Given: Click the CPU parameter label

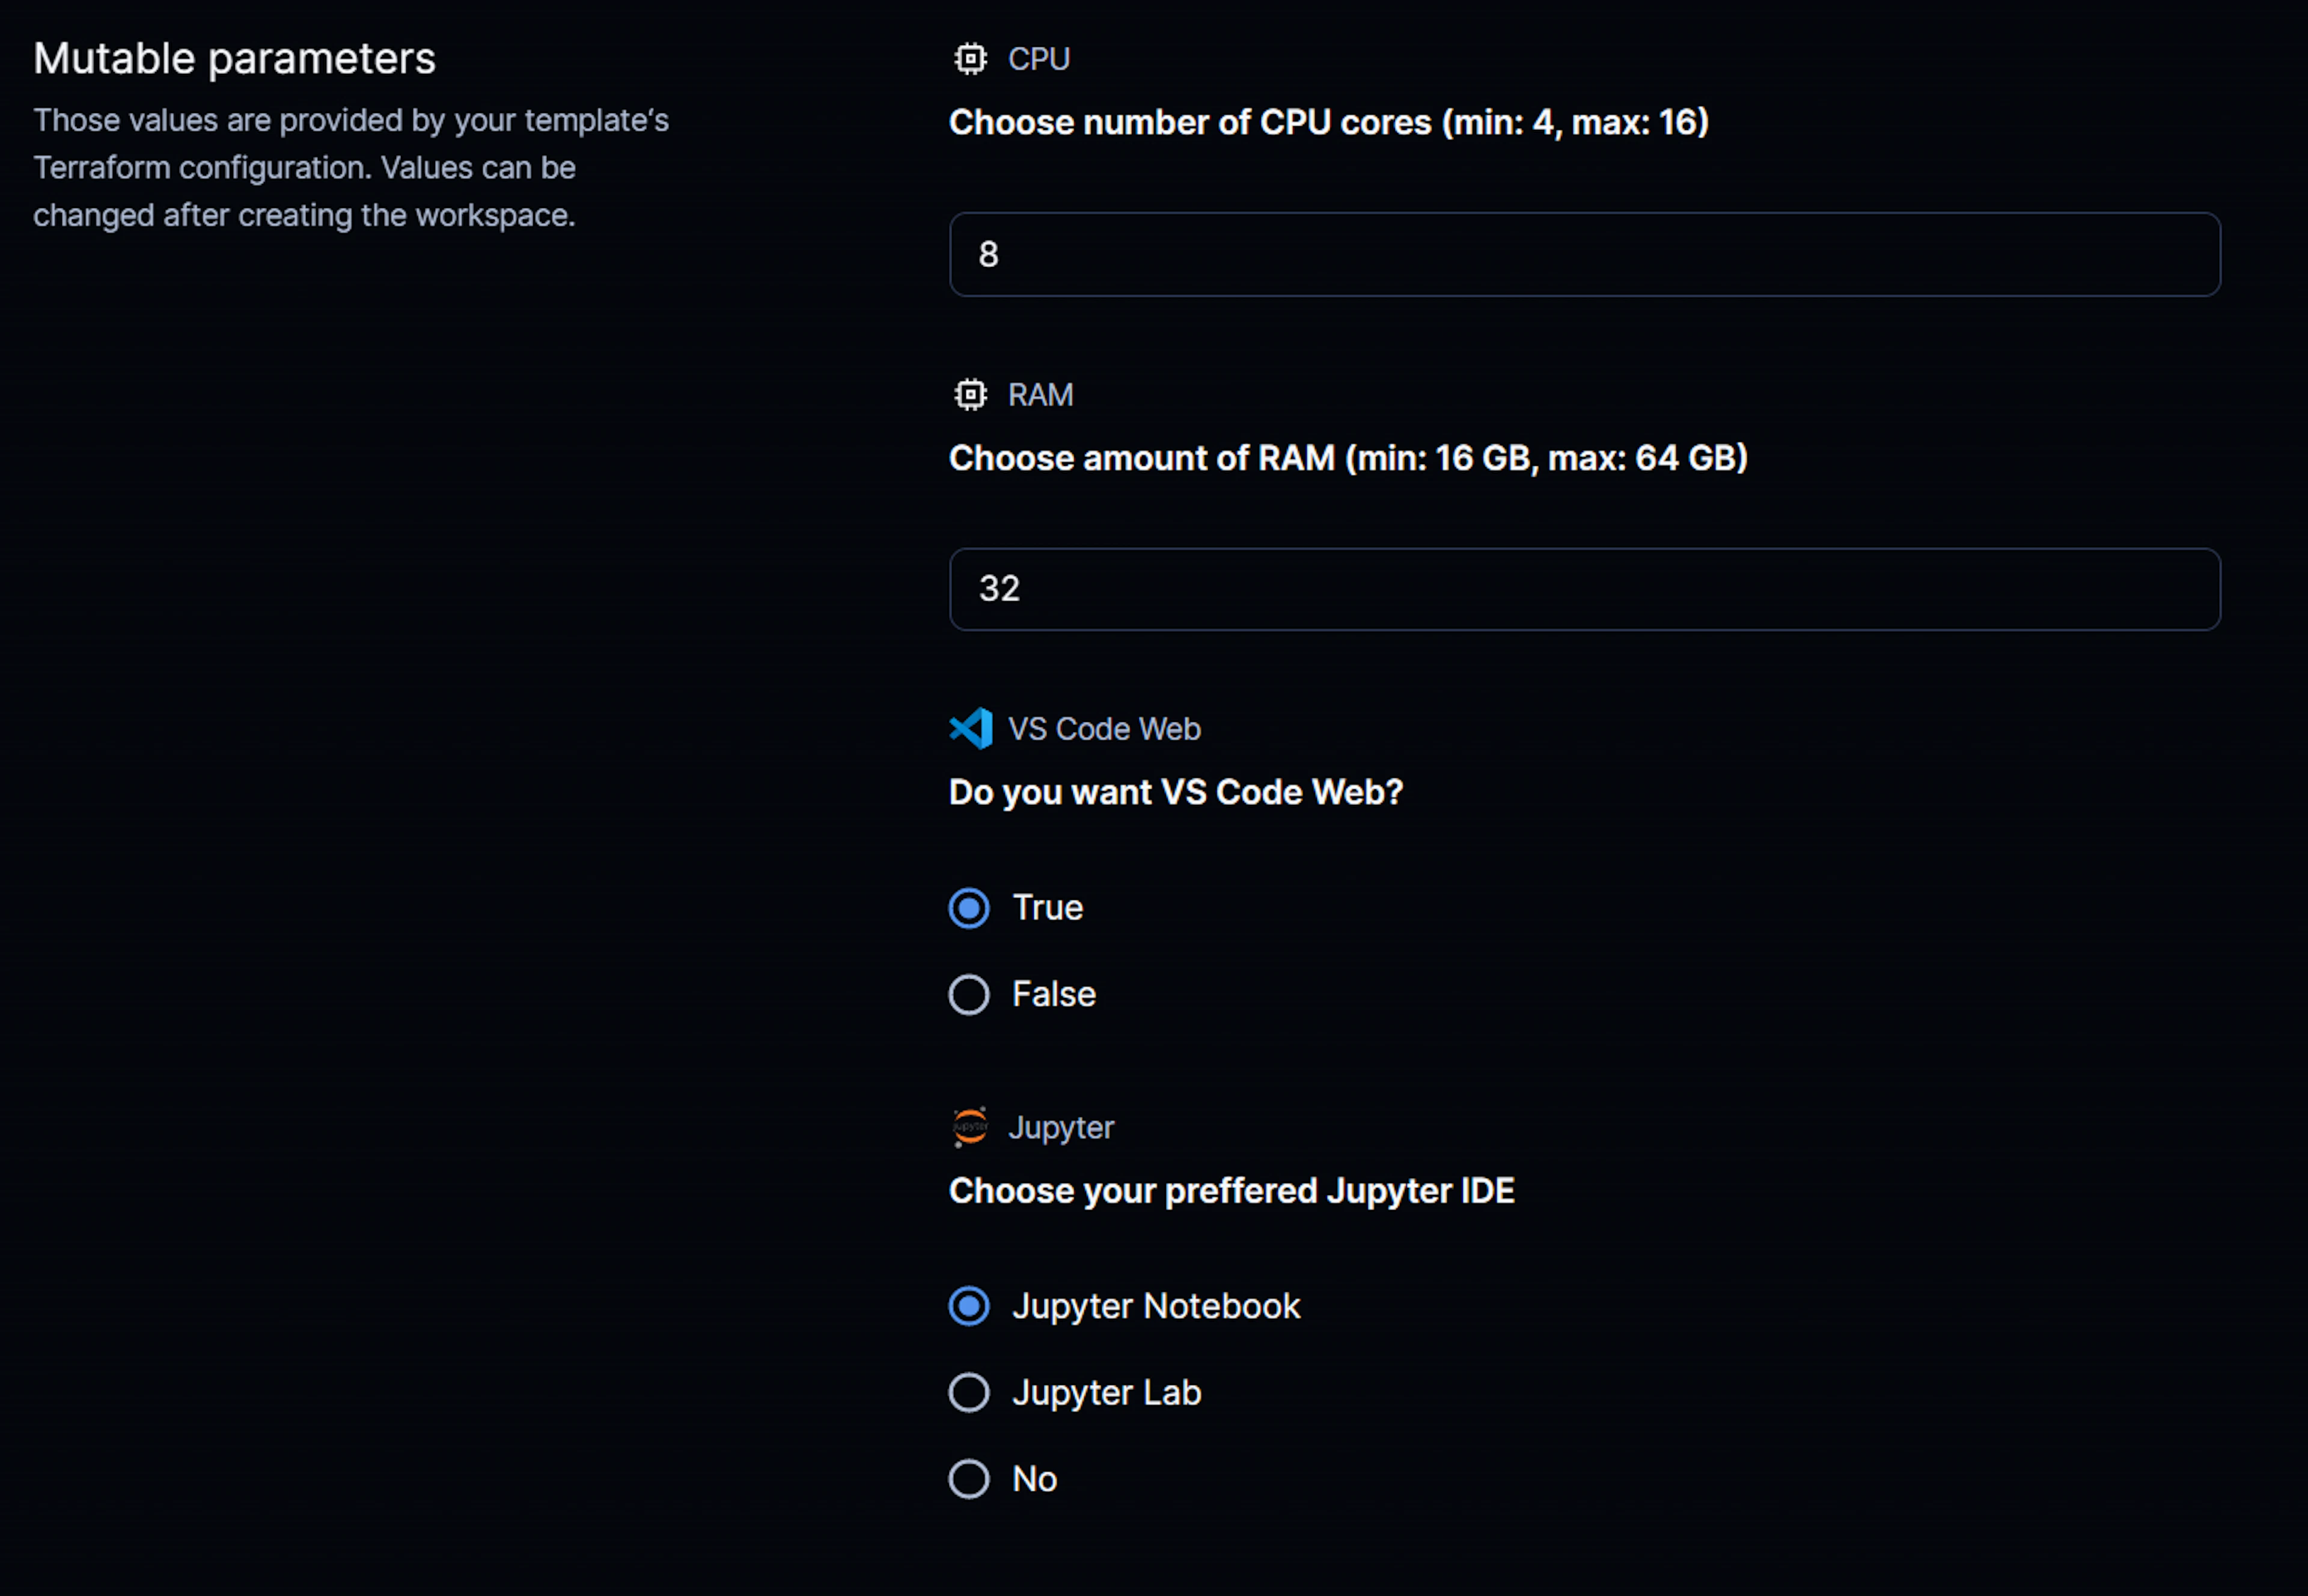Looking at the screenshot, I should [1039, 59].
